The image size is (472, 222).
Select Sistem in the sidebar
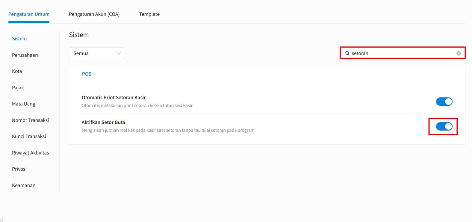(19, 39)
